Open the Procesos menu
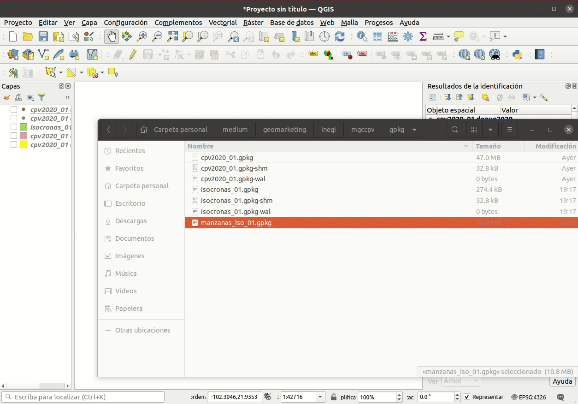Screen dimensions: 578x404 (x=379, y=22)
